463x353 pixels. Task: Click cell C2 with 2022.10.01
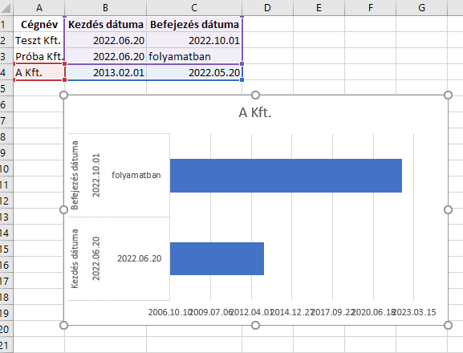(x=194, y=40)
